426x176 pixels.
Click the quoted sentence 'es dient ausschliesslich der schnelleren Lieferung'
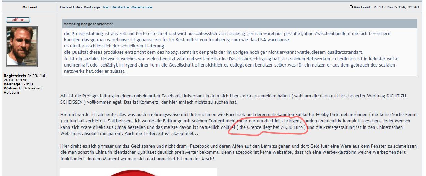115,46
